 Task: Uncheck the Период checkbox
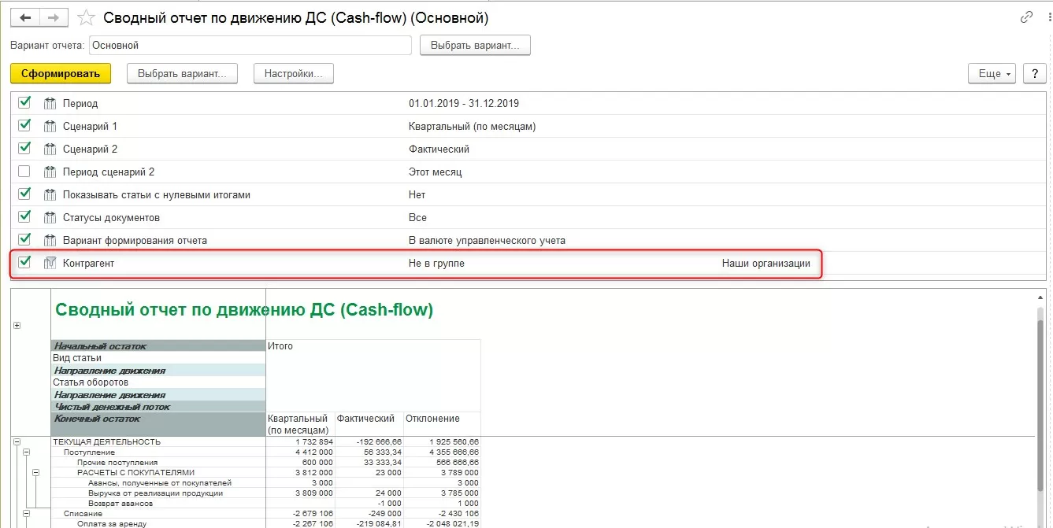tap(24, 102)
